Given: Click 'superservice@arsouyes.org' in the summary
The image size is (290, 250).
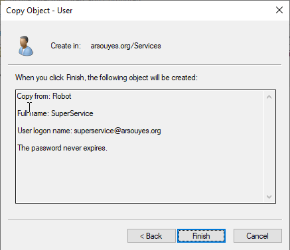Looking at the screenshot, I should [117, 131].
